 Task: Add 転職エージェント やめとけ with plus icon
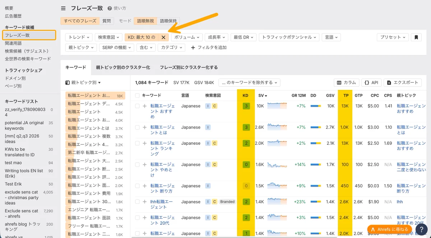pyautogui.click(x=145, y=165)
